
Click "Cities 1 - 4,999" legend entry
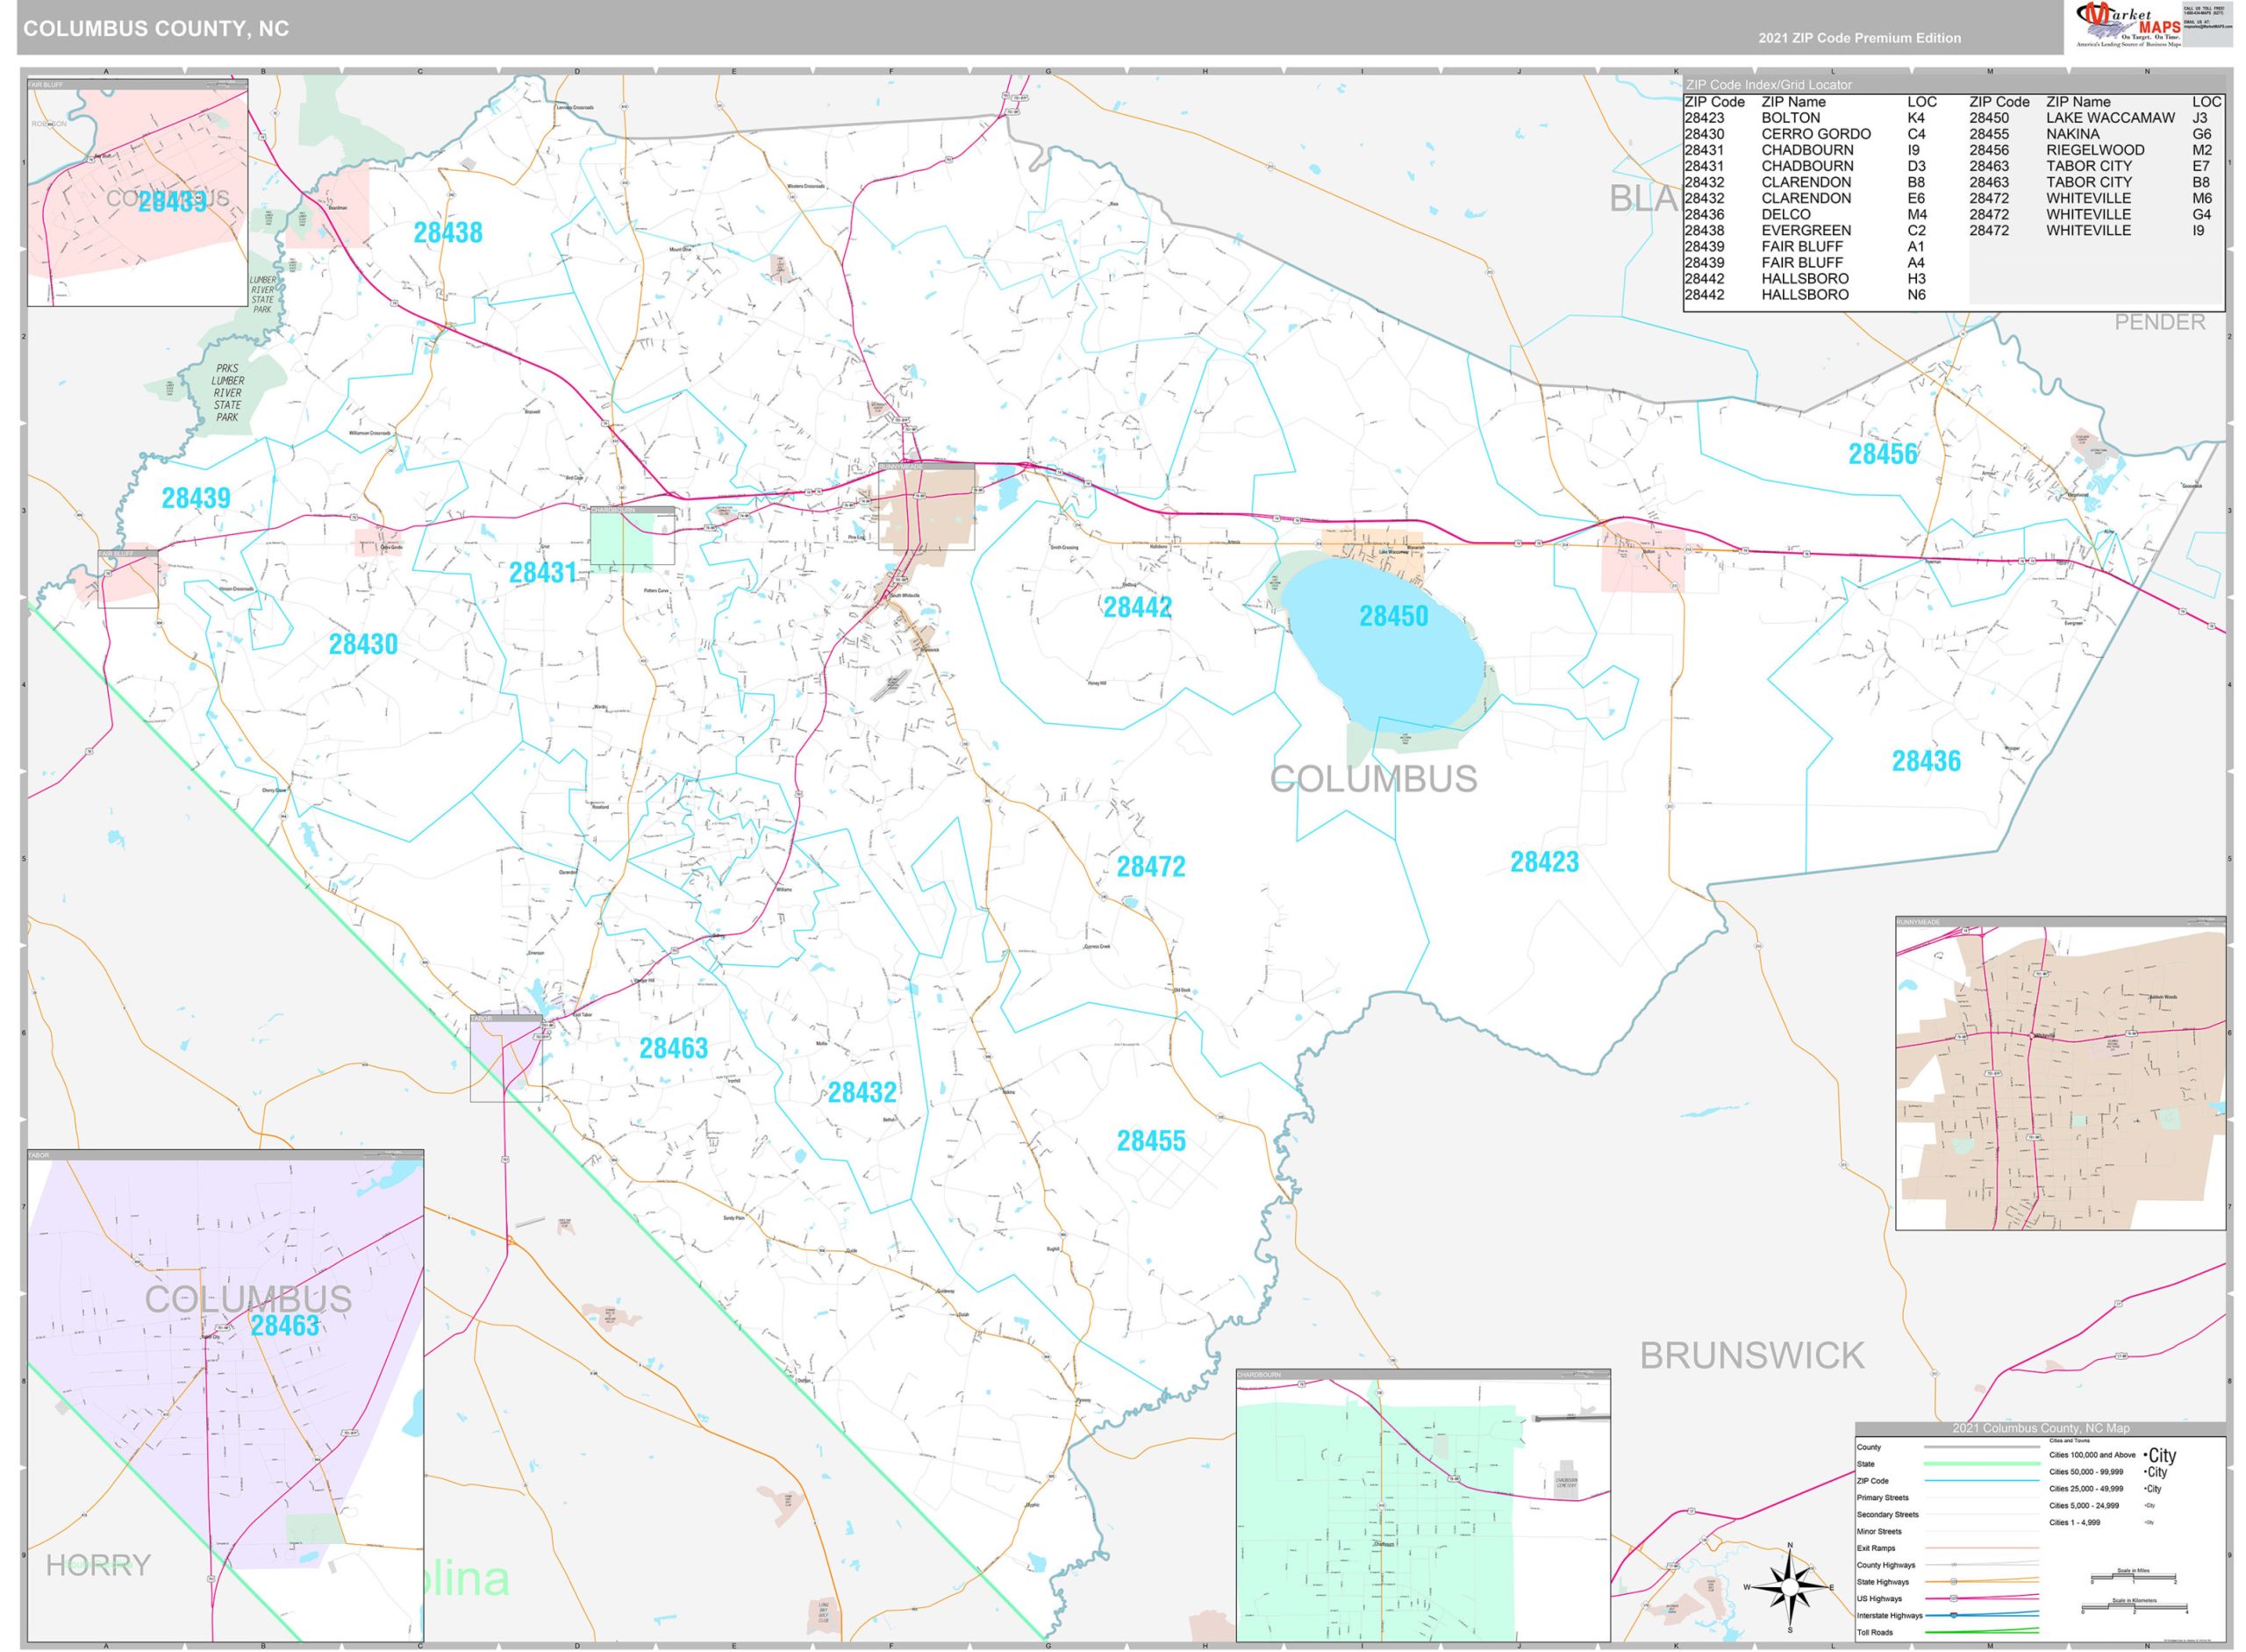coord(2075,1522)
